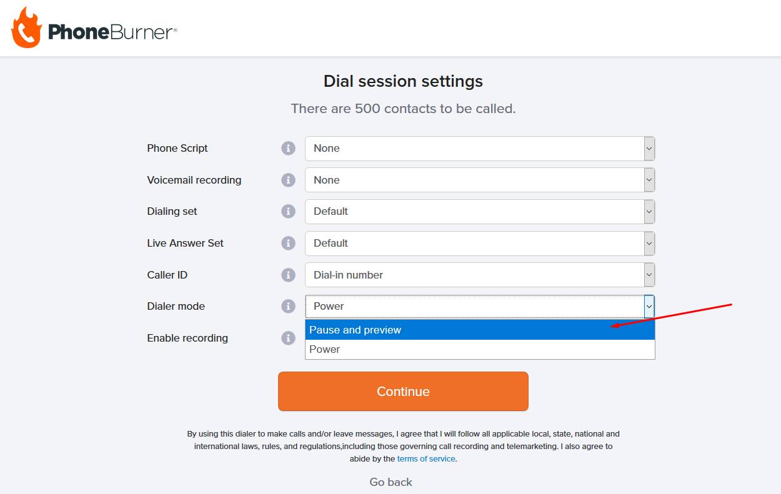Click info icon beside Voicemail recording

pyautogui.click(x=288, y=180)
